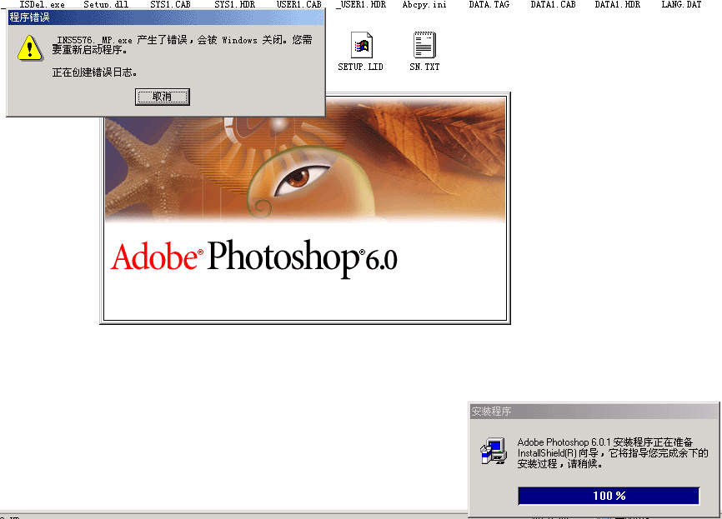Select the SETUP.LID file icon

(x=361, y=45)
